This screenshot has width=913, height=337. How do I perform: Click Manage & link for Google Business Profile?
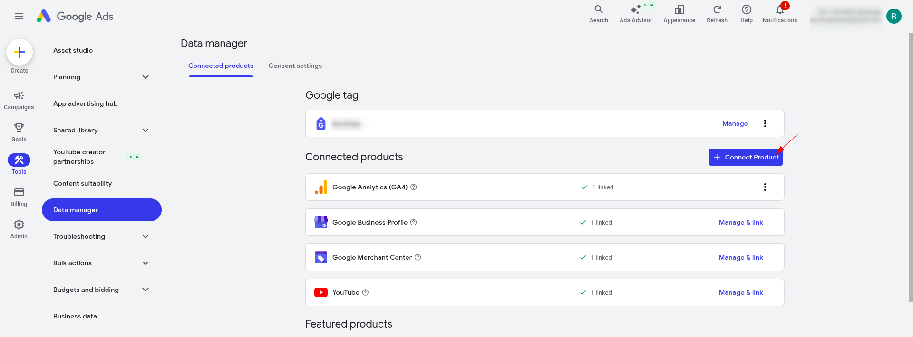(x=741, y=222)
